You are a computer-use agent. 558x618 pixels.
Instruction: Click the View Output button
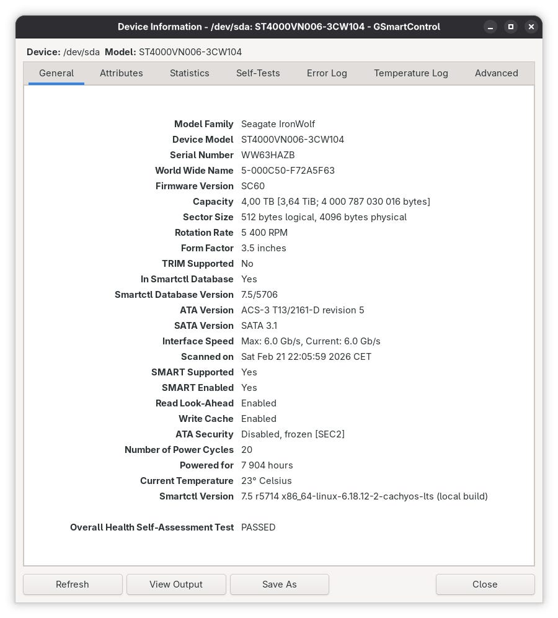point(176,584)
